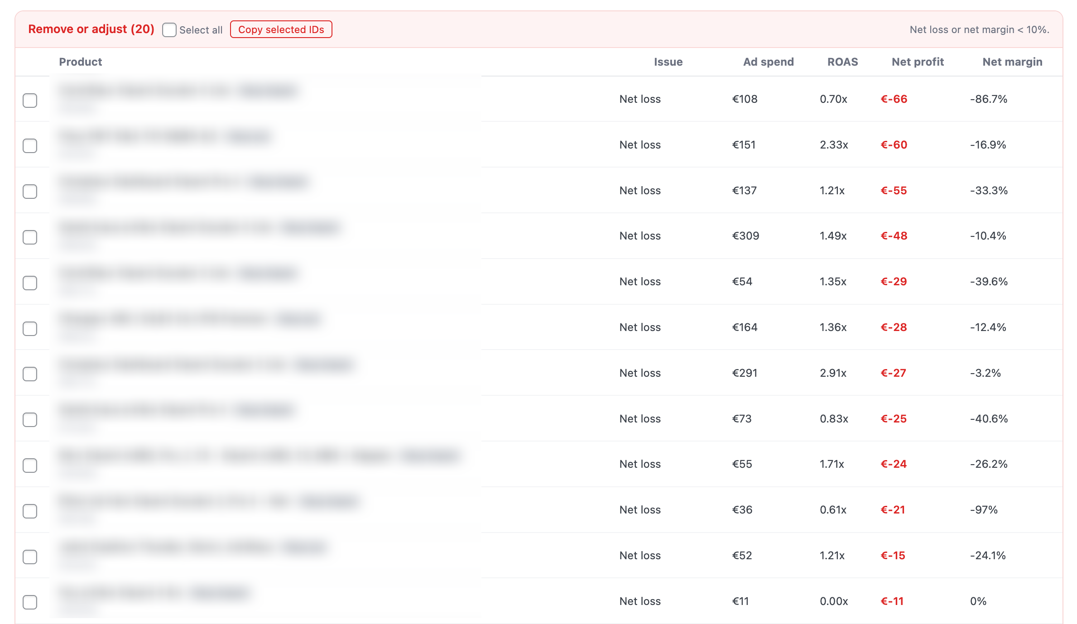Viewport: 1077px width, 624px height.
Task: Check the row with €151 ad spend
Action: coord(30,146)
